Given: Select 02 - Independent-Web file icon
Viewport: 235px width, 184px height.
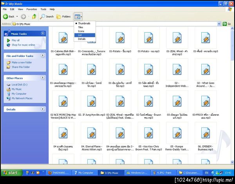Looking at the screenshot, I should [177, 70].
